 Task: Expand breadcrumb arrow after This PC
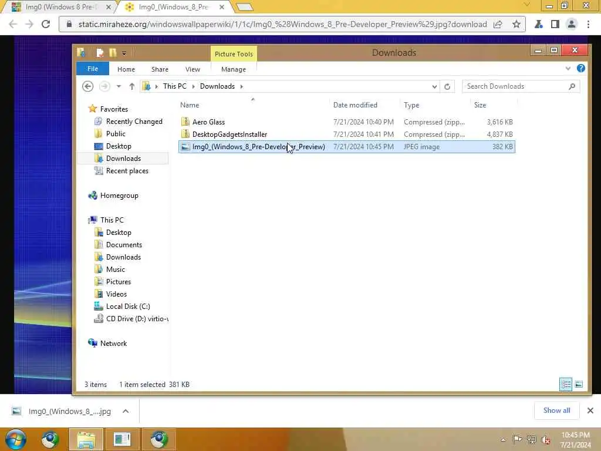(193, 86)
